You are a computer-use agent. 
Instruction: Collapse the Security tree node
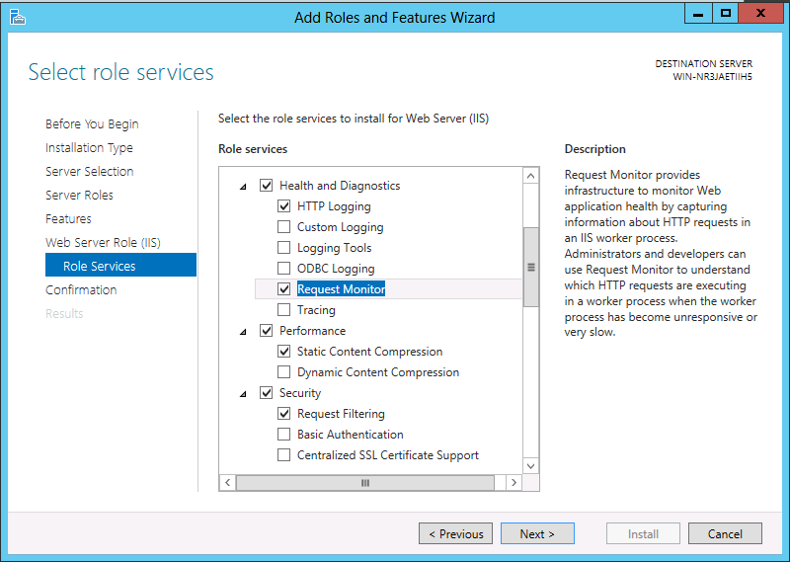[x=243, y=394]
